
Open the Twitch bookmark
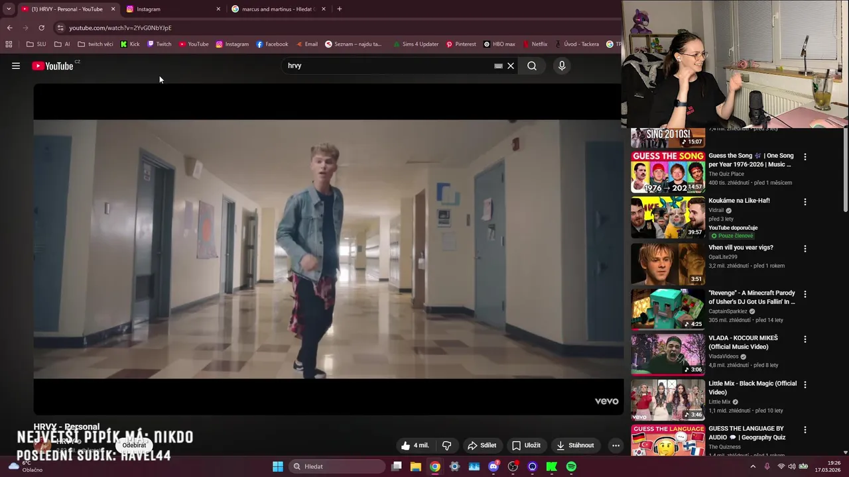tap(159, 44)
